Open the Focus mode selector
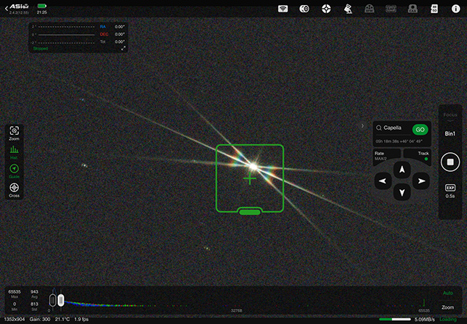Screen dimensions: 467x324 tap(450, 115)
